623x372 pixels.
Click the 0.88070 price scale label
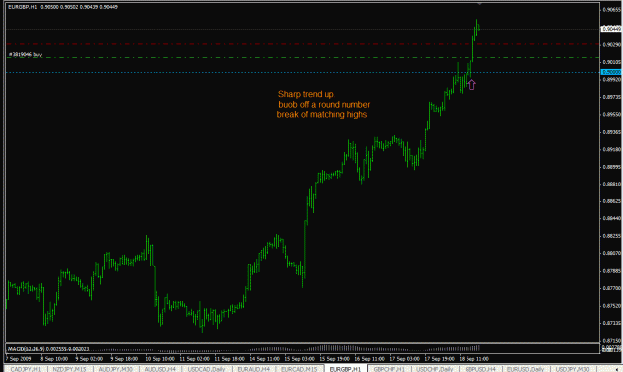[x=611, y=253]
